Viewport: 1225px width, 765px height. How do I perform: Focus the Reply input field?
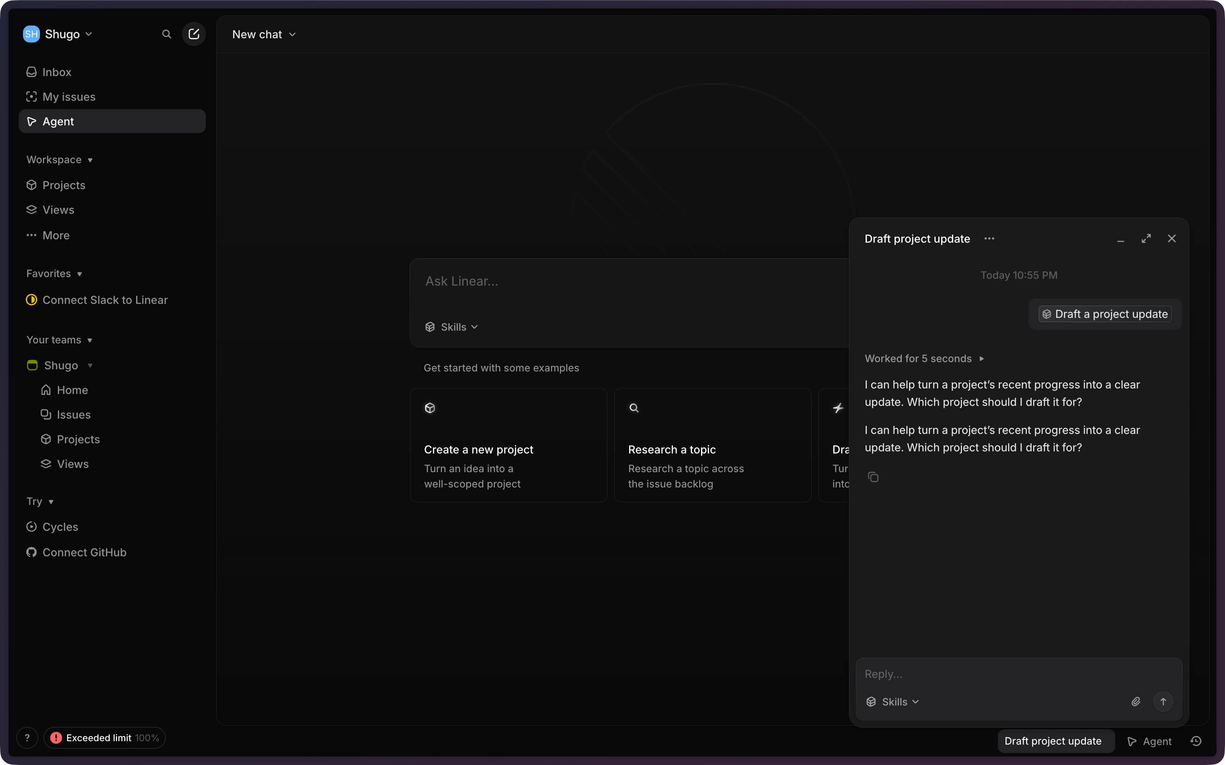[1018, 674]
